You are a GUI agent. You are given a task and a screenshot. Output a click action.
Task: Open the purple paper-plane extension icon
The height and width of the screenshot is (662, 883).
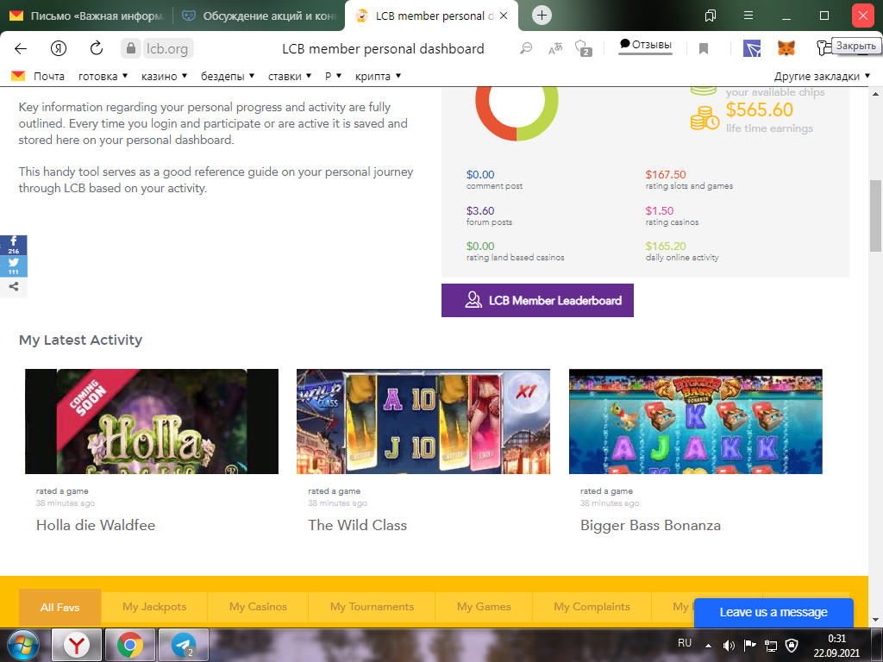pyautogui.click(x=752, y=48)
